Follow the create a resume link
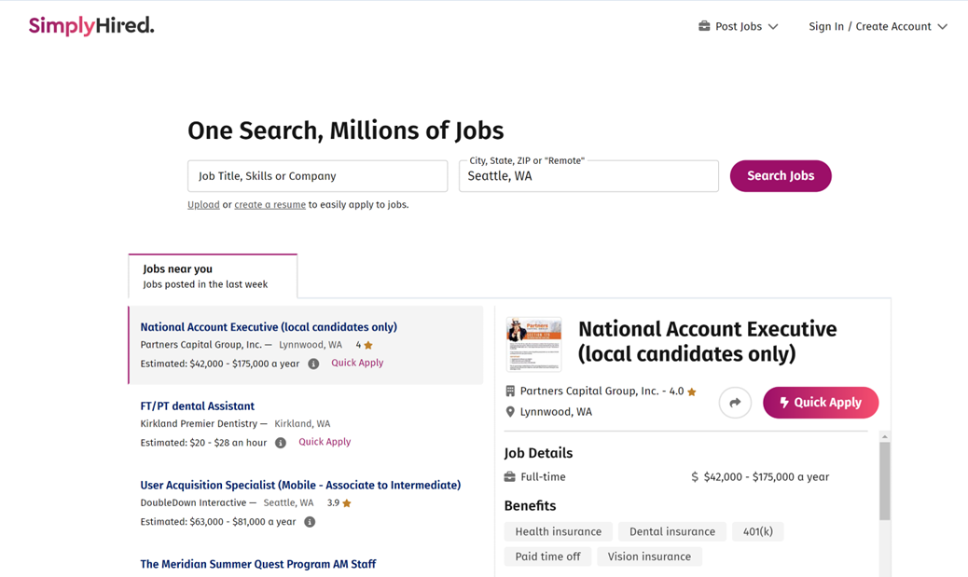Viewport: 968px width, 577px height. [x=270, y=205]
